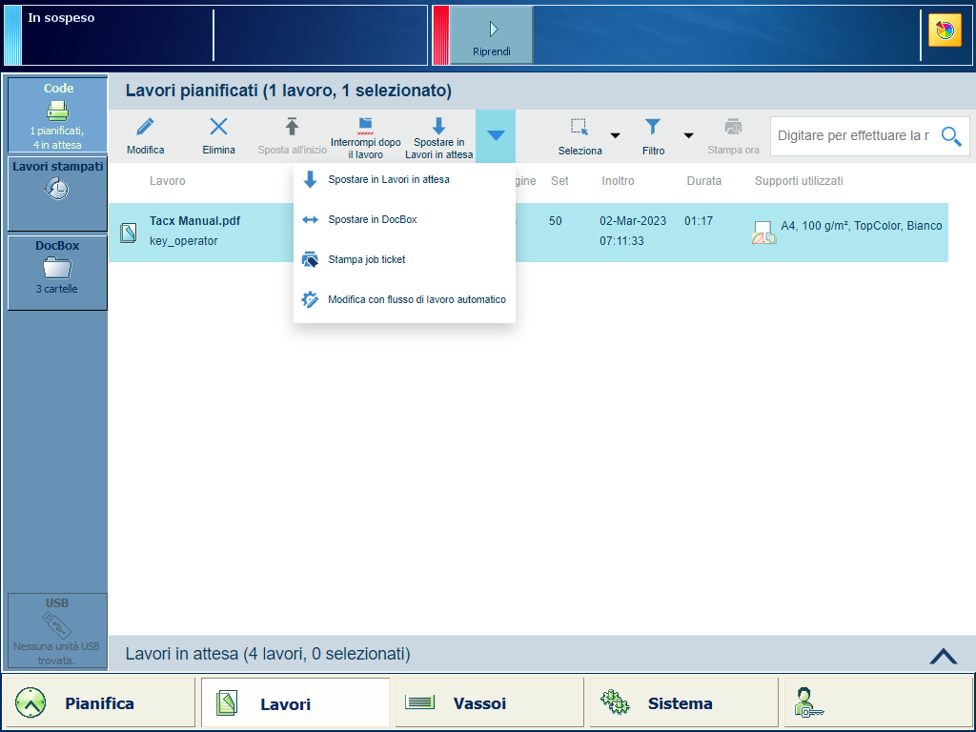Click the Lavori pianificati header title
This screenshot has height=732, width=976.
289,91
